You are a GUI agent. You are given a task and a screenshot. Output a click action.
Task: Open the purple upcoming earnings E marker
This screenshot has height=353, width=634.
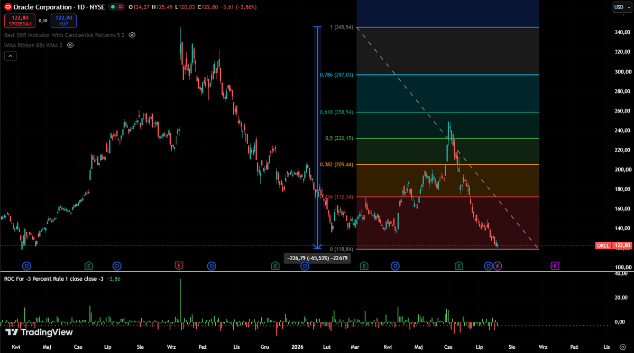(555, 265)
